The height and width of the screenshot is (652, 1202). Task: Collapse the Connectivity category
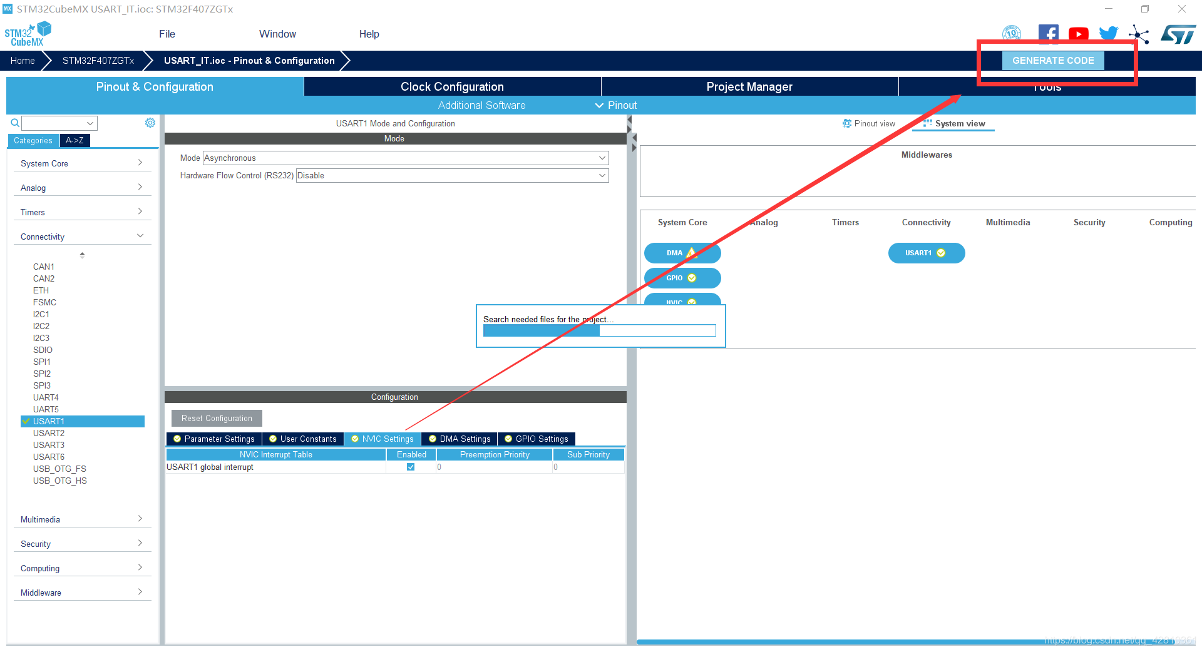click(81, 237)
